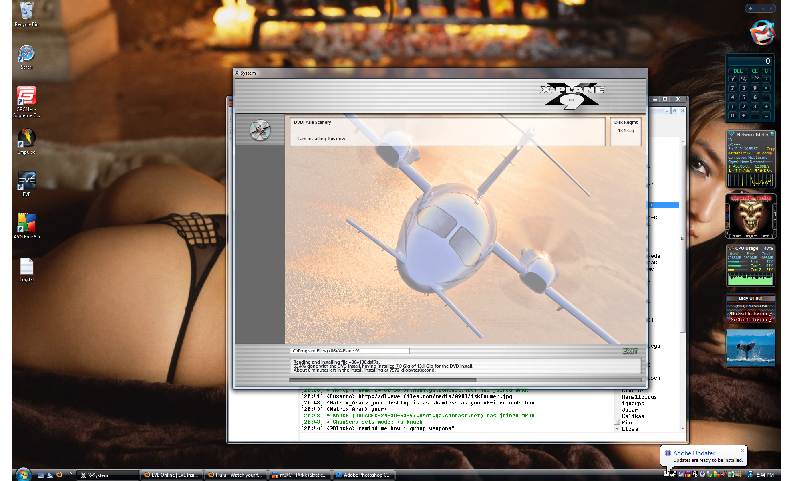
Task: Switch to Adobe Photoshop taskbar button
Action: 364,475
